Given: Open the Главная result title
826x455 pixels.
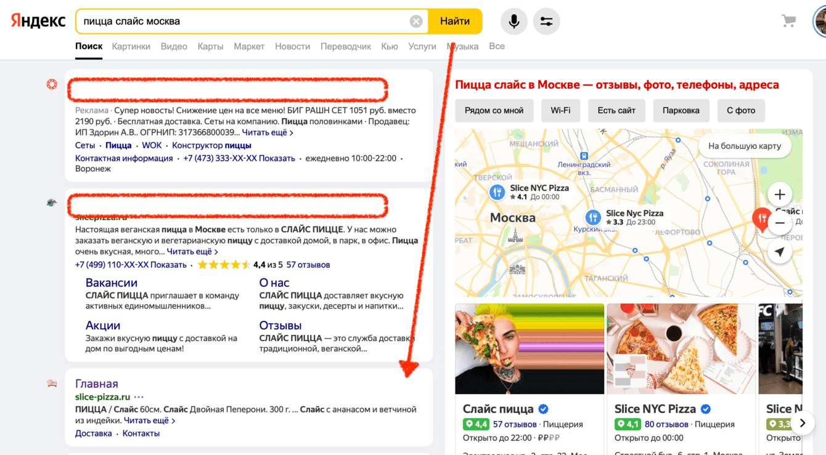Looking at the screenshot, I should (x=97, y=384).
